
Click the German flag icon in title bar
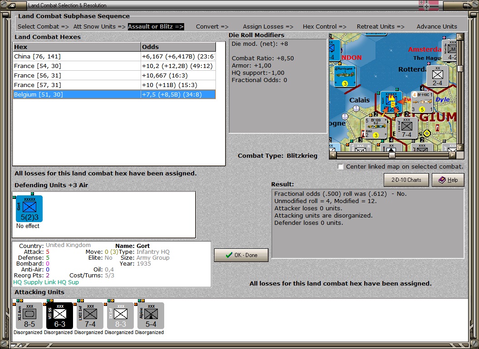pos(428,5)
